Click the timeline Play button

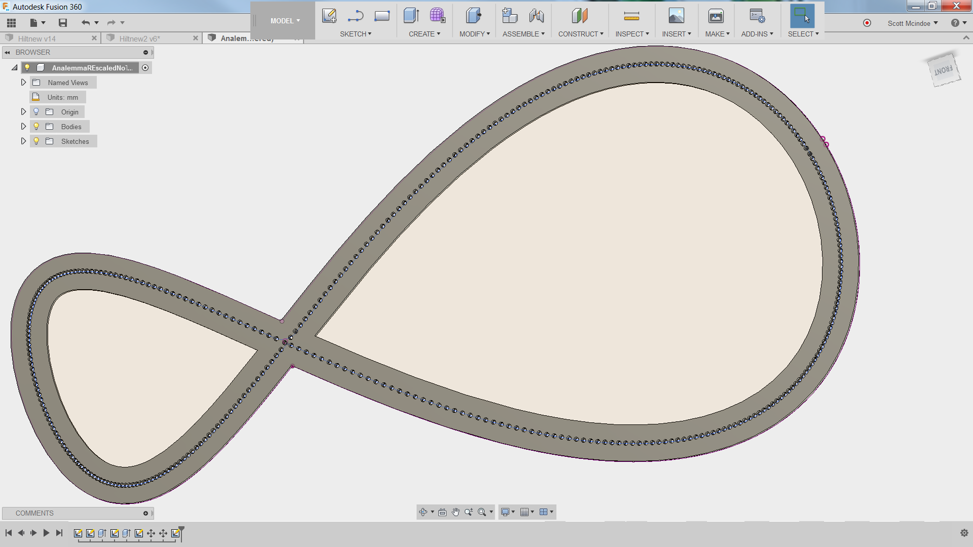pyautogui.click(x=46, y=533)
